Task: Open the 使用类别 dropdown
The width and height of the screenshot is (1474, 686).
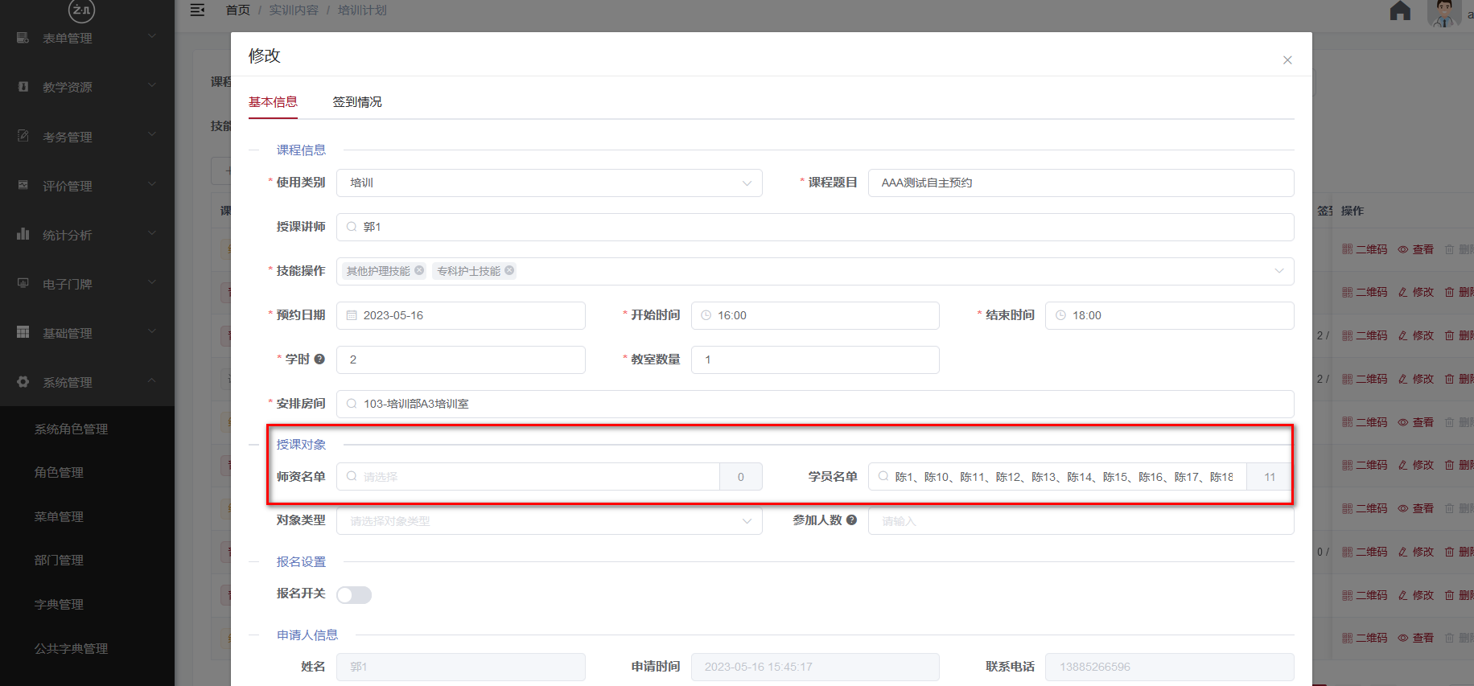Action: (550, 183)
